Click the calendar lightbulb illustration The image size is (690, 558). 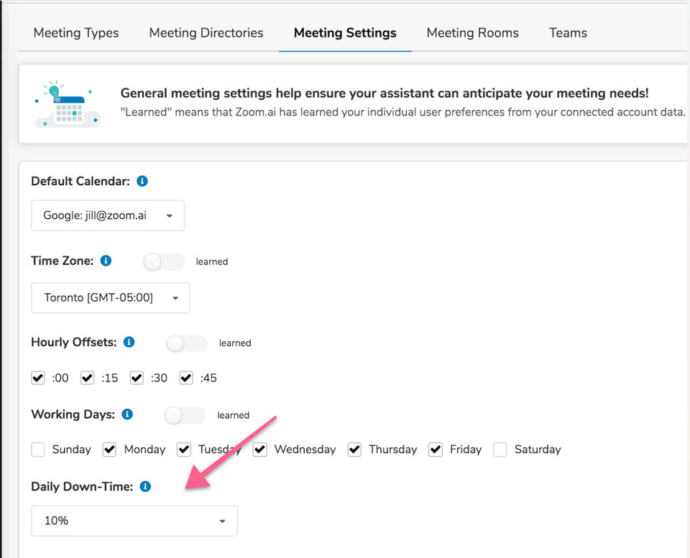tap(67, 105)
